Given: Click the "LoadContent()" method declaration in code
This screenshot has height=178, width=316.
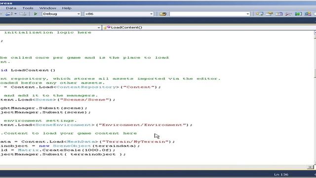Looking at the screenshot, I should pos(33,70).
